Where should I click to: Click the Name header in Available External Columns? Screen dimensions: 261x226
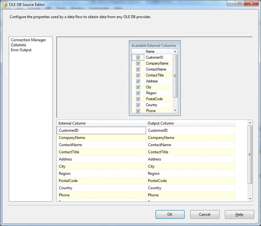pyautogui.click(x=158, y=52)
